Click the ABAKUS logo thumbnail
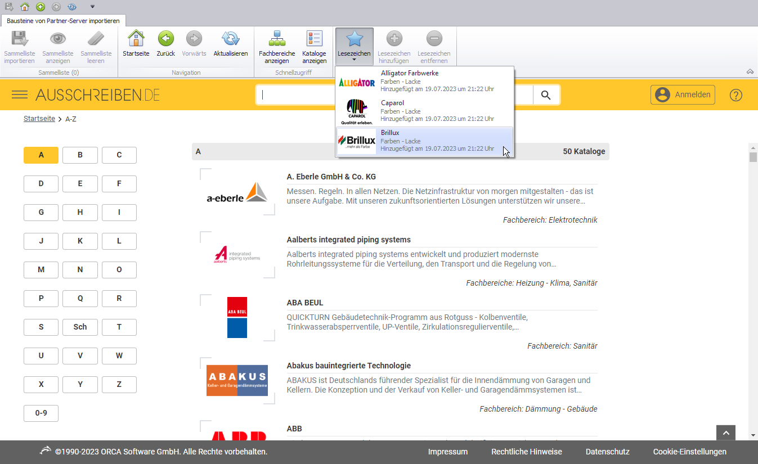 (237, 381)
